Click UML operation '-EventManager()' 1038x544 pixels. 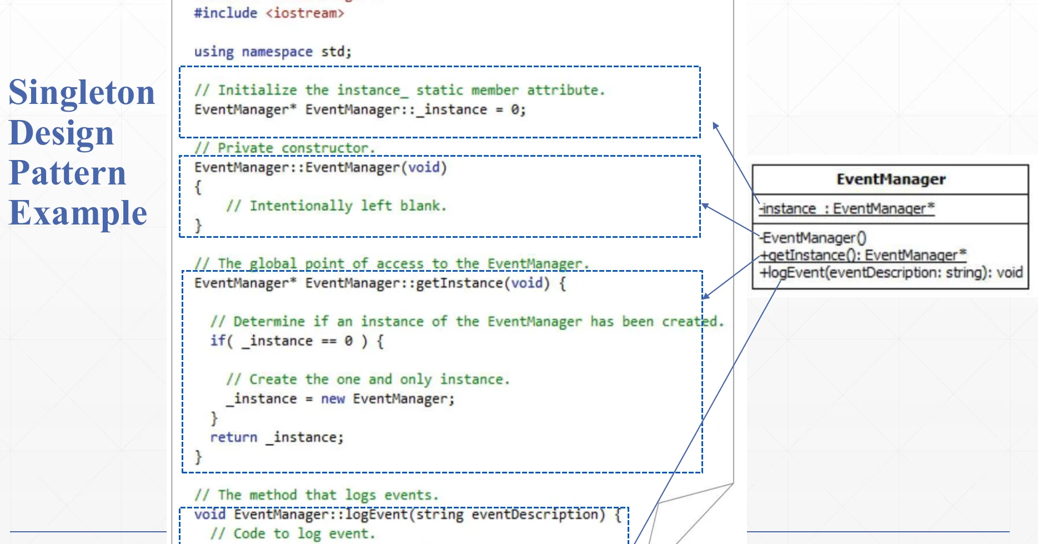pyautogui.click(x=813, y=238)
